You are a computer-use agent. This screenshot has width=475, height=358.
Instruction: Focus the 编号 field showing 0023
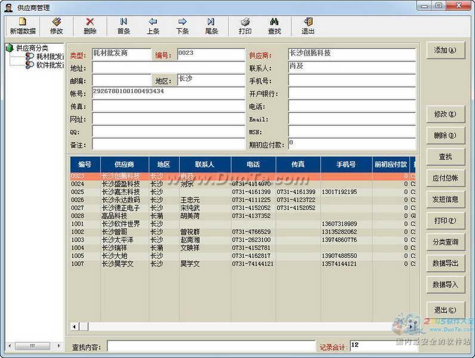pos(211,54)
